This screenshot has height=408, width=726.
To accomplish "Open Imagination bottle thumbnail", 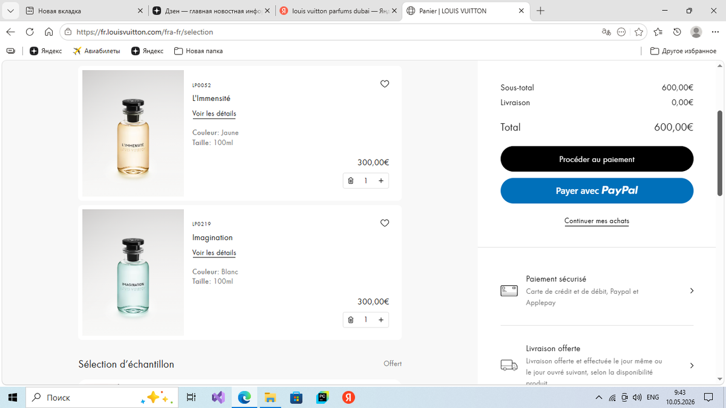I will (133, 272).
